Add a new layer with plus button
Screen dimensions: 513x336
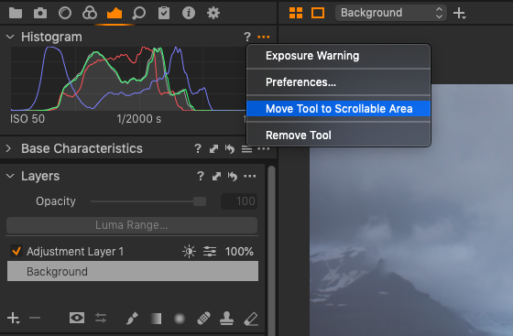click(x=13, y=318)
